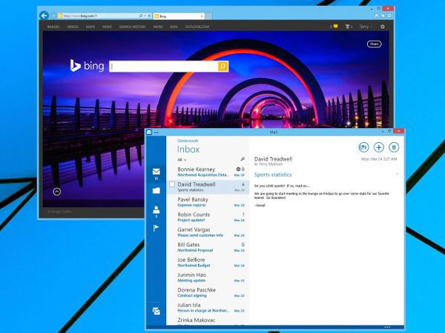The width and height of the screenshot is (445, 333).
Task: Open Bing rewards trophy icon
Action: click(x=347, y=27)
